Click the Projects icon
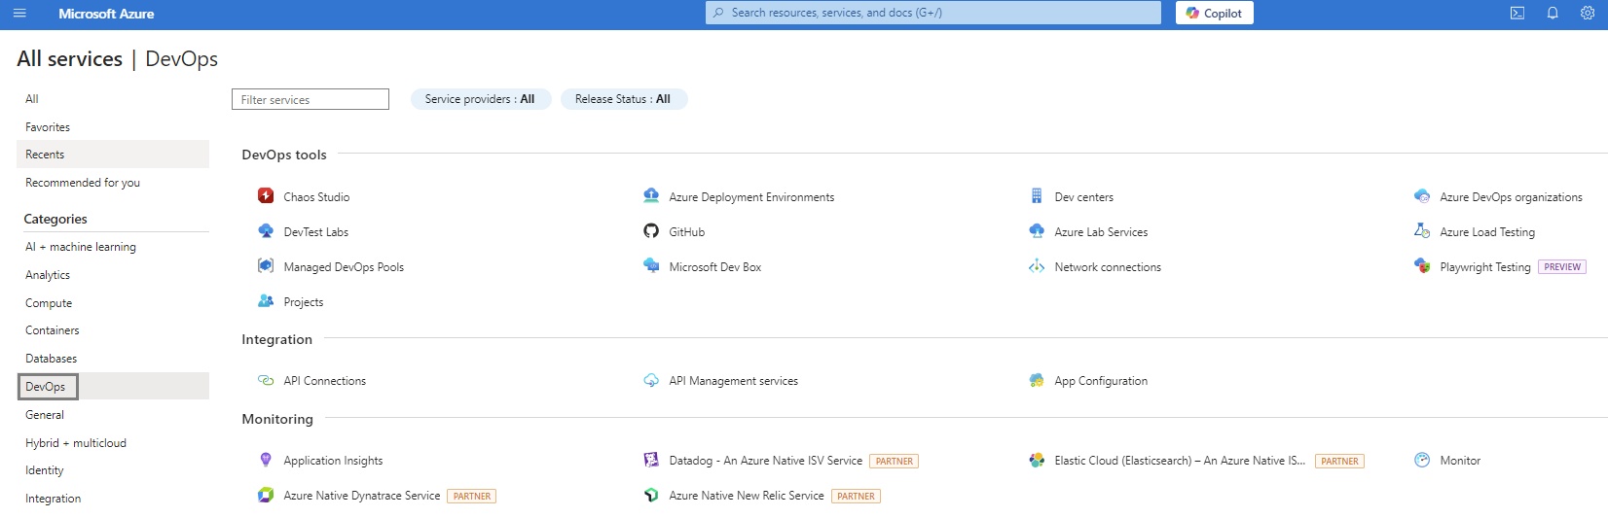Screen dimensions: 1608x518 (x=266, y=301)
